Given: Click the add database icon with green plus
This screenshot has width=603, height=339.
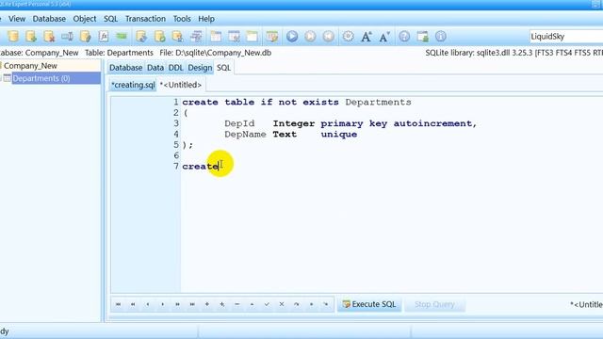Looking at the screenshot, I should pyautogui.click(x=31, y=37).
